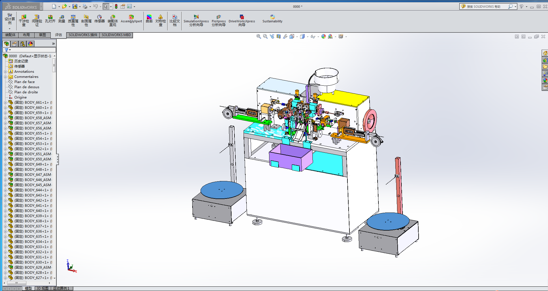This screenshot has width=548, height=291.
Task: Open the 运动算例 1 motion study tab
Action: (x=61, y=288)
